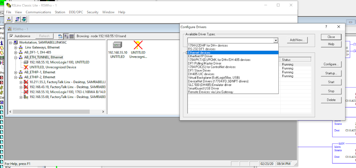Click the device icon for 192.168.55.69
The height and width of the screenshot is (168, 356).
26,97
